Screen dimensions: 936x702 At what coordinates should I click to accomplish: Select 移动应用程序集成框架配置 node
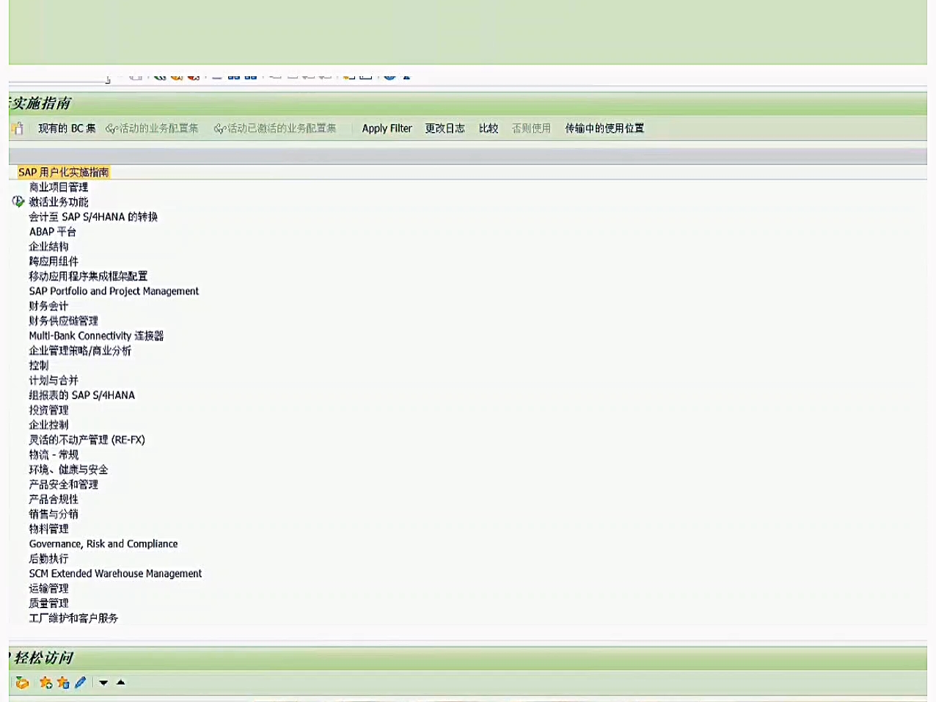pos(88,277)
